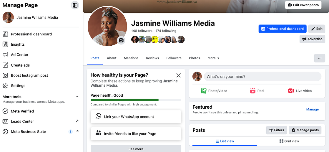Switch to the Mentions tab

coord(131,58)
